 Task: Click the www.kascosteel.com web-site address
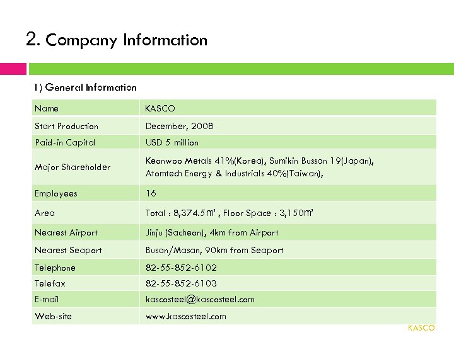[x=185, y=316]
